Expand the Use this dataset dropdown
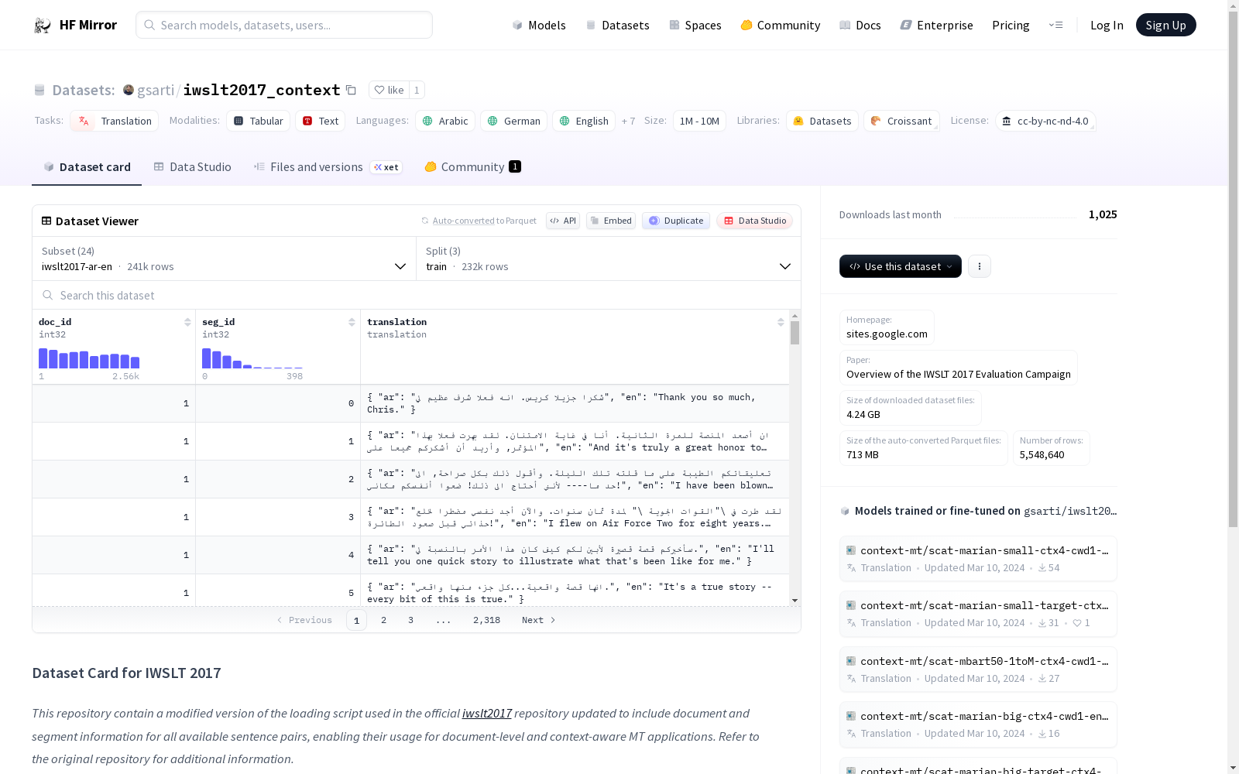Screen dimensions: 1239x774 pyautogui.click(x=901, y=266)
